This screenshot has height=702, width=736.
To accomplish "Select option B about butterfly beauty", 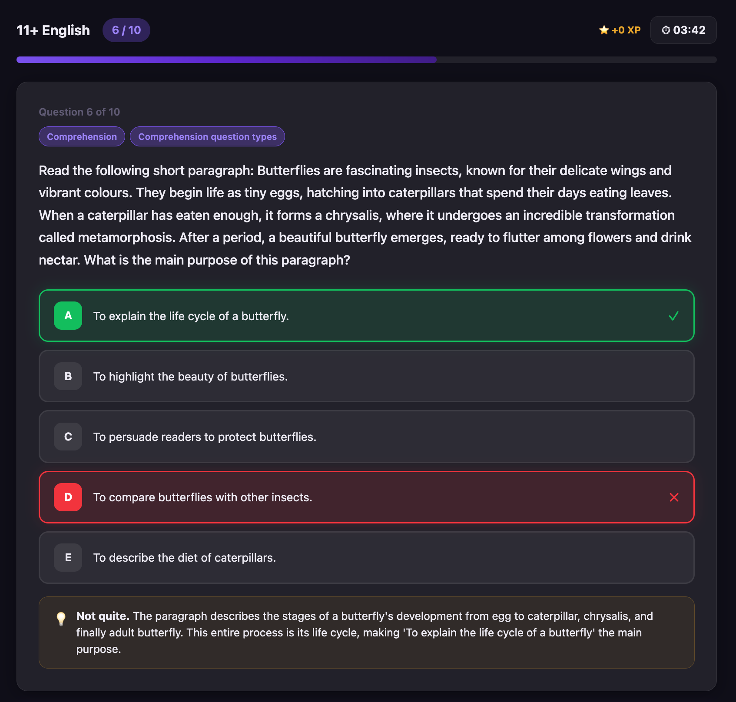I will coord(367,376).
